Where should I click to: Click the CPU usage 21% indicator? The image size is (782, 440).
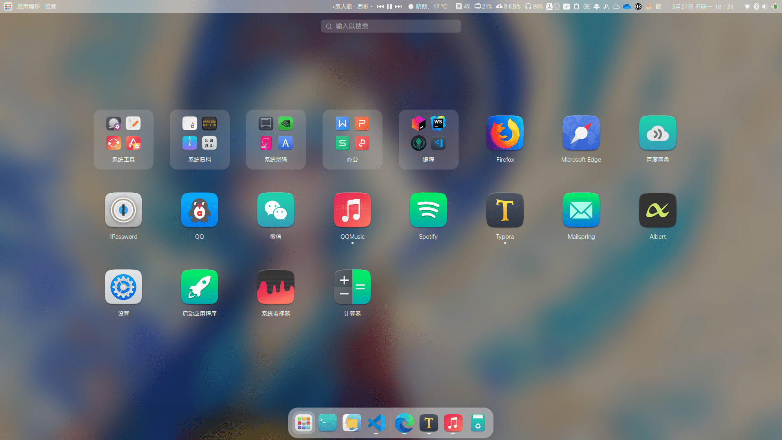click(x=483, y=7)
